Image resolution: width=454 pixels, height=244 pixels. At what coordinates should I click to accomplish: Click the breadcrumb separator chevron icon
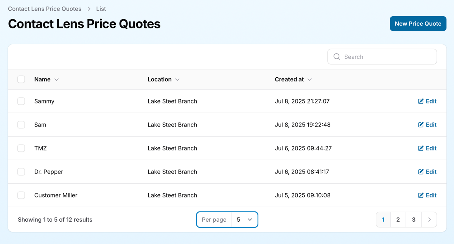point(89,9)
